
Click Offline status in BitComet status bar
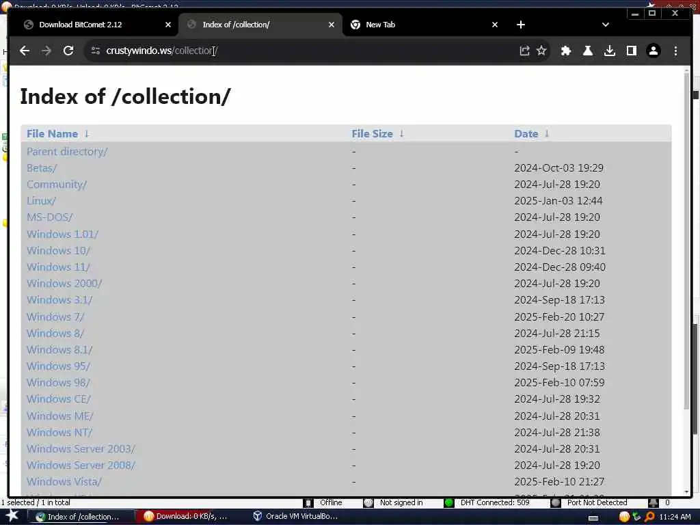coord(331,502)
